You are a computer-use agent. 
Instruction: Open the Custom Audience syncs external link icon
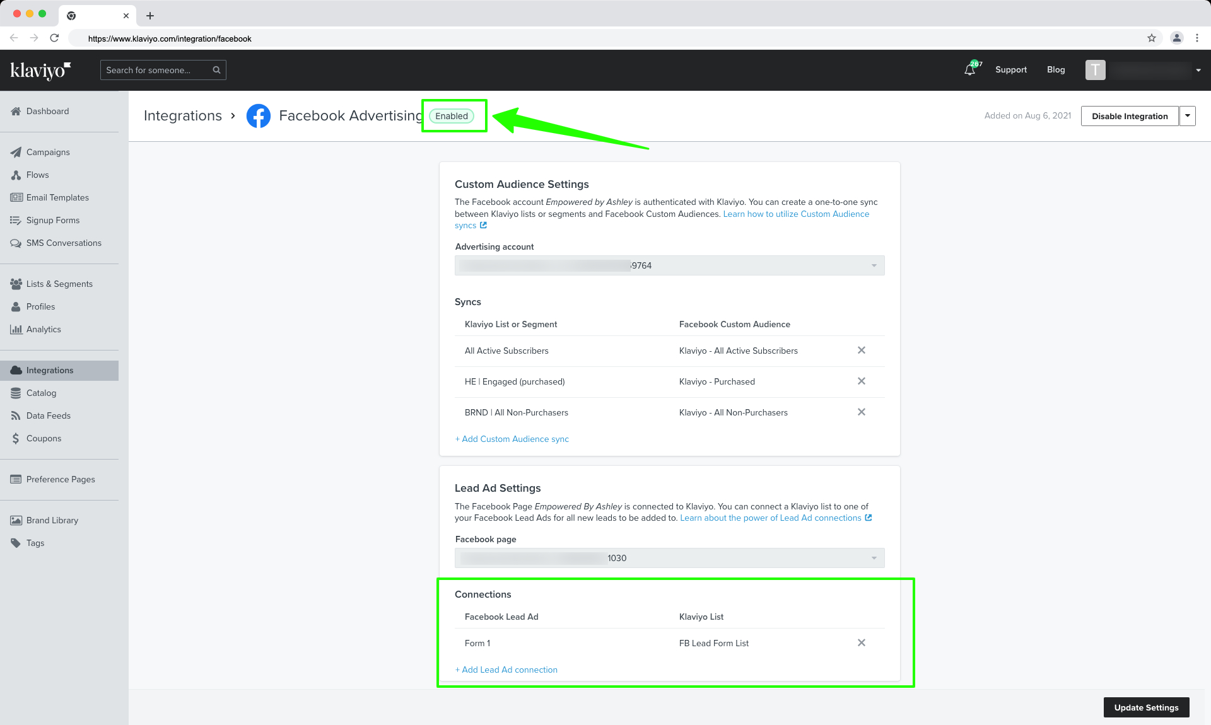pos(484,225)
